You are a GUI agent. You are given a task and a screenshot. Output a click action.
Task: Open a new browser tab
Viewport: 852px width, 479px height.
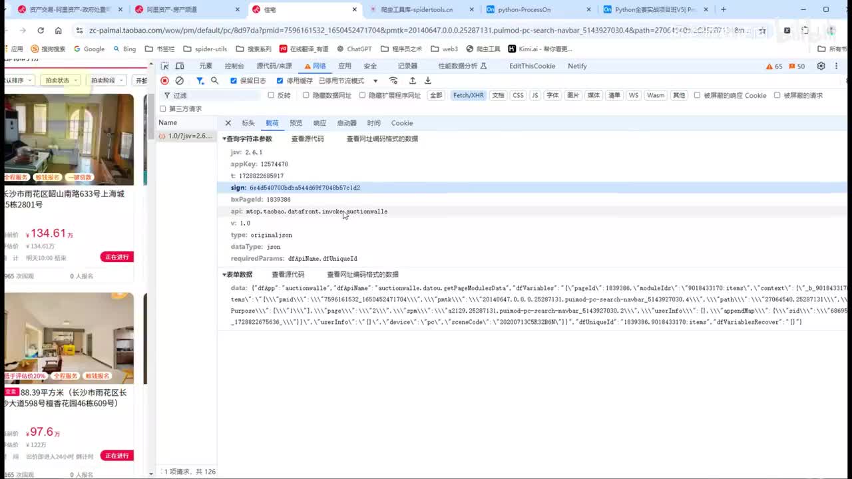(x=724, y=9)
